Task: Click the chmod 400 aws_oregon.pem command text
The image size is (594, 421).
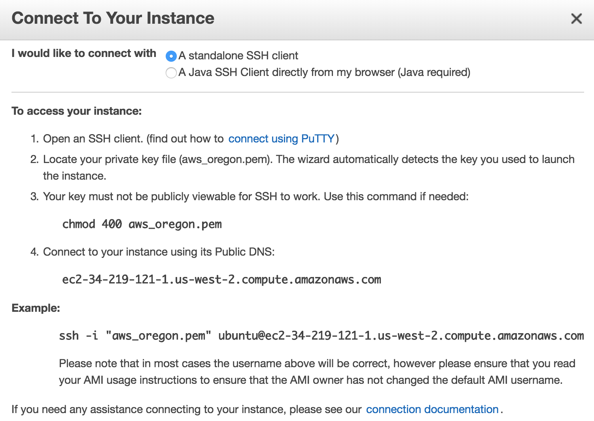Action: (x=142, y=224)
